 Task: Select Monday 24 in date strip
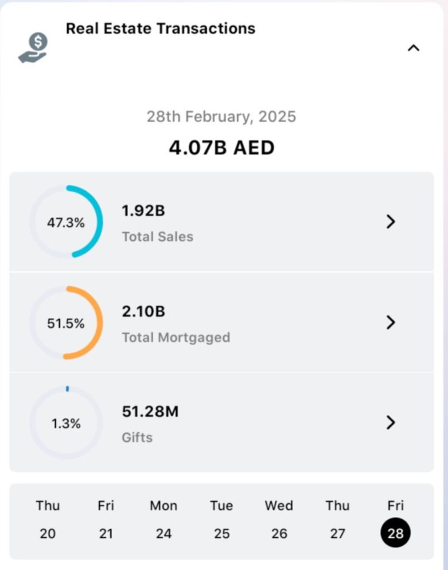(164, 519)
